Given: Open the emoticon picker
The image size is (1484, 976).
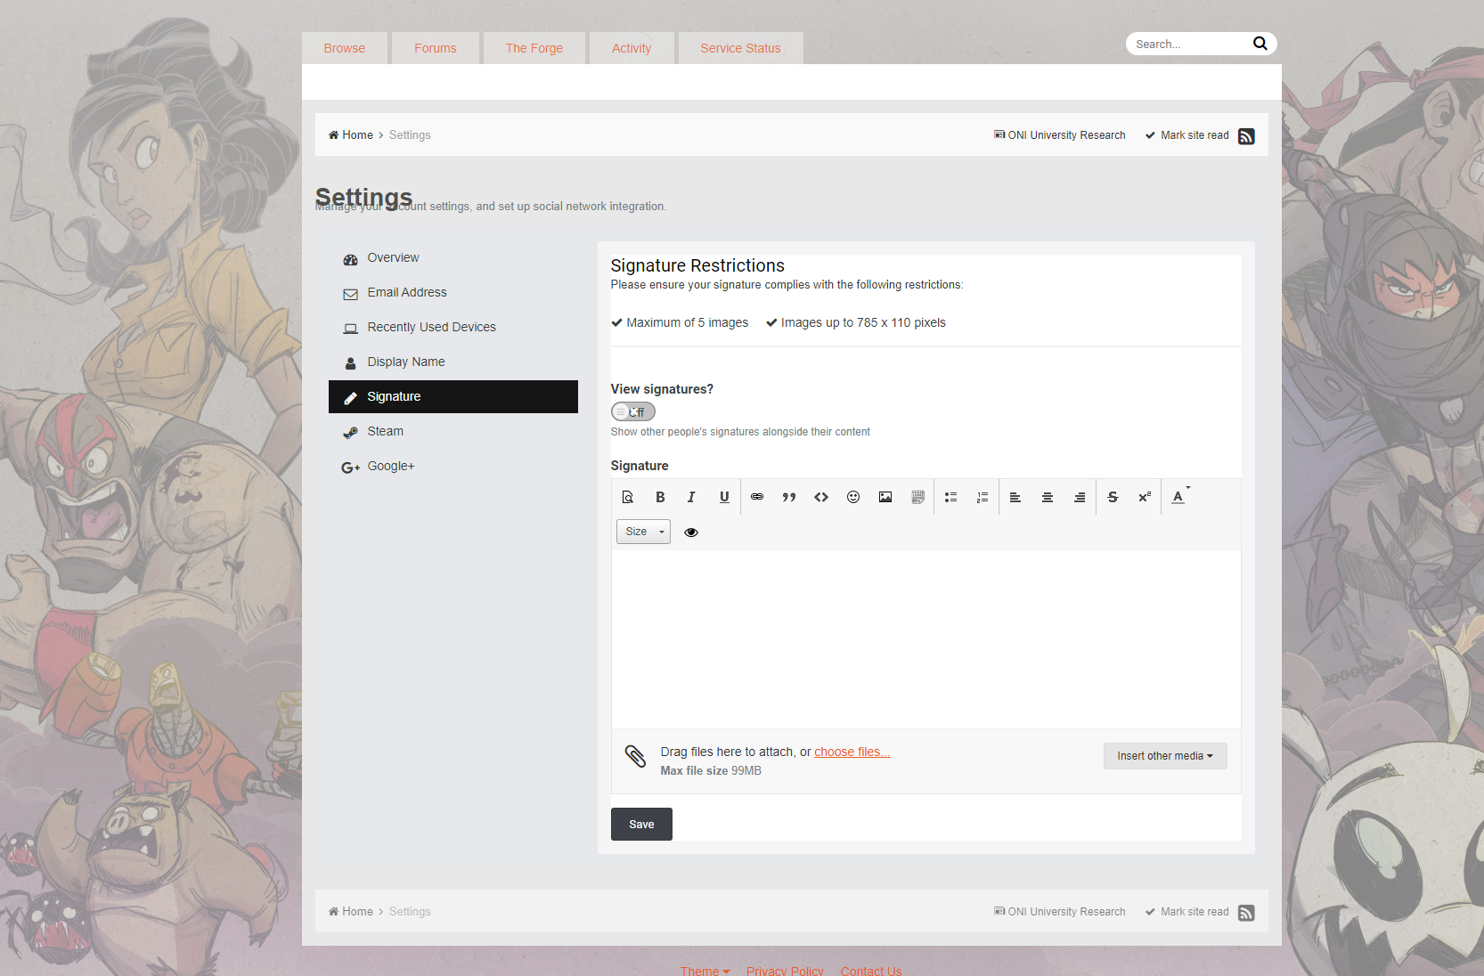Looking at the screenshot, I should [x=853, y=497].
